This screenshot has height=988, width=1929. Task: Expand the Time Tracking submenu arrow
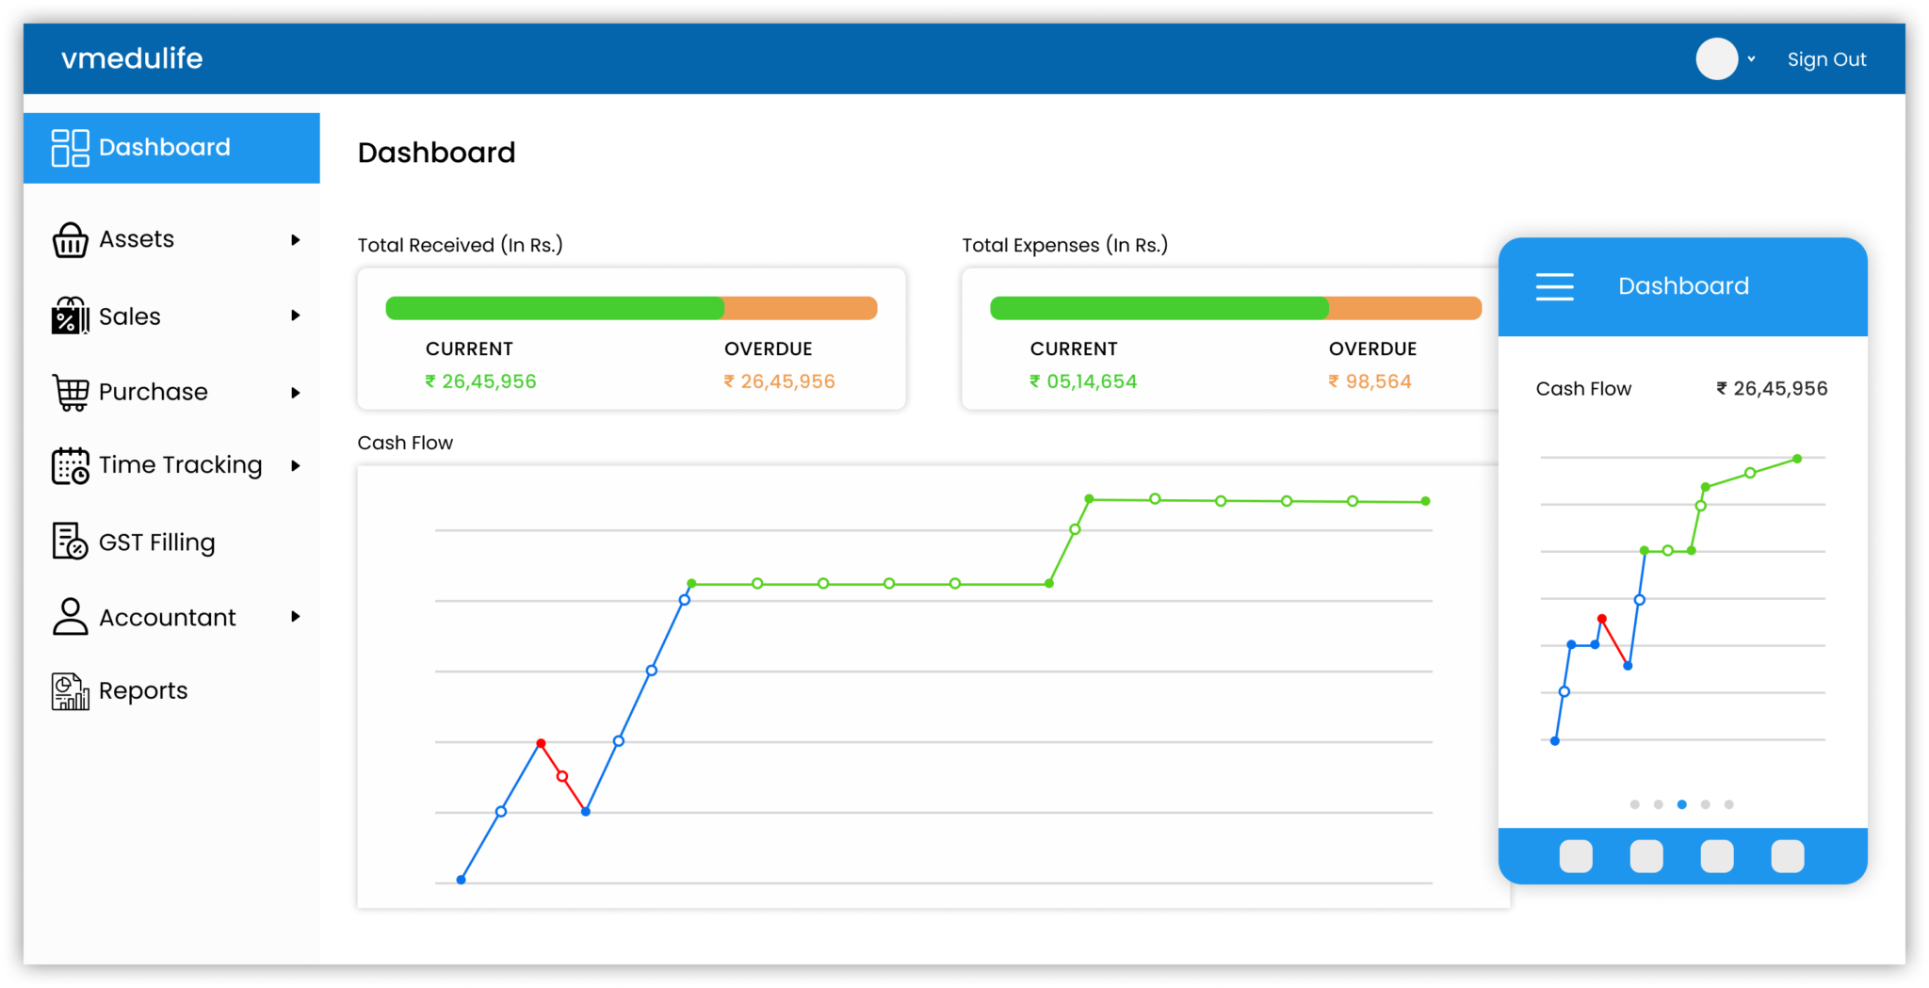point(295,465)
